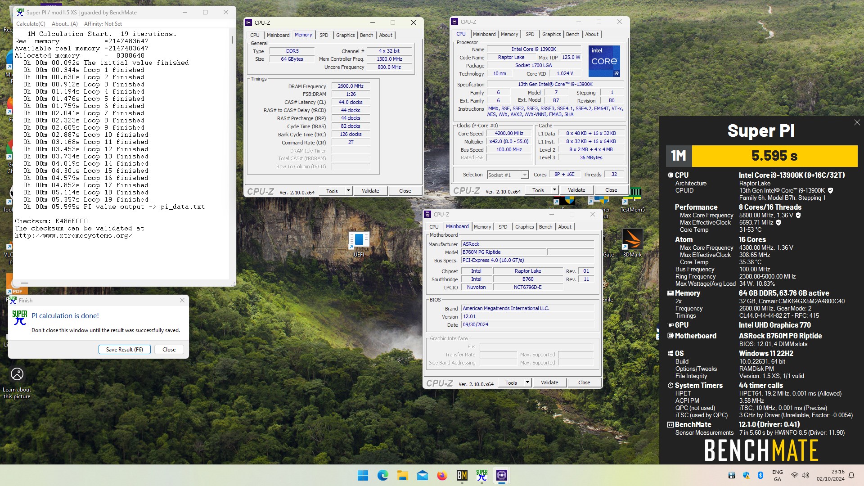Switch to Super PI via its taskbar icon
Viewport: 864px width, 486px height.
(x=481, y=475)
